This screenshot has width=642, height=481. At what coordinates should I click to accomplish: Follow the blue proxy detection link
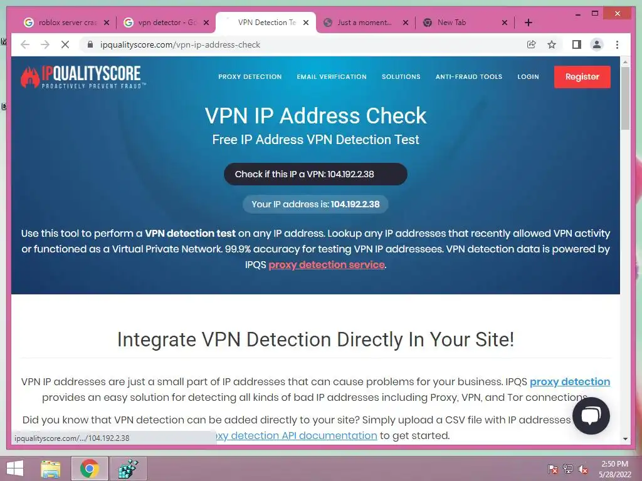569,381
